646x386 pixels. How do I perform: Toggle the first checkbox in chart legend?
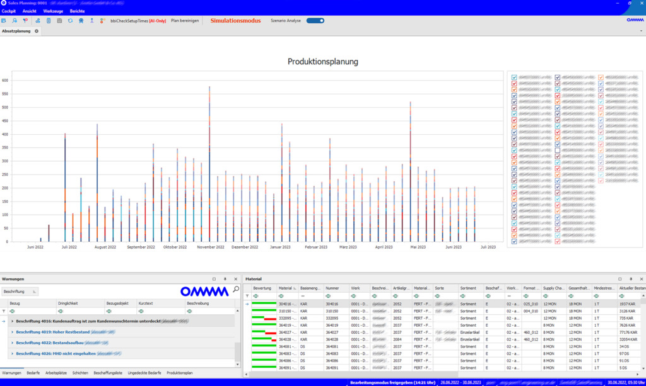click(x=514, y=77)
